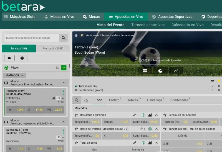Select the Partido markets tab
This screenshot has height=152, width=222.
tap(115, 100)
